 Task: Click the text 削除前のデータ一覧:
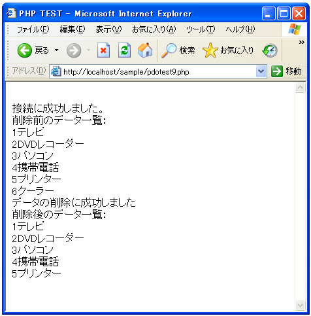[x=59, y=120]
